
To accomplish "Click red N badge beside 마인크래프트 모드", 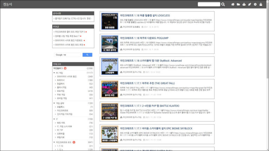I will (74, 142).
